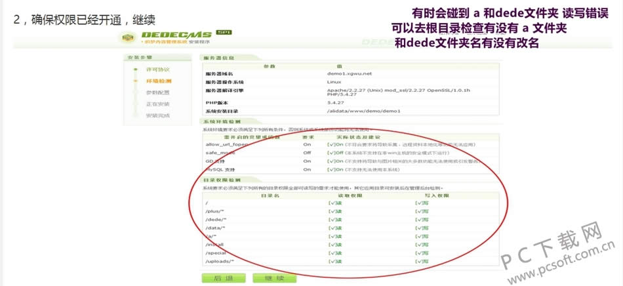Image resolution: width=623 pixels, height=286 pixels.
Task: Select the 许可协议 install step
Action: pos(157,69)
